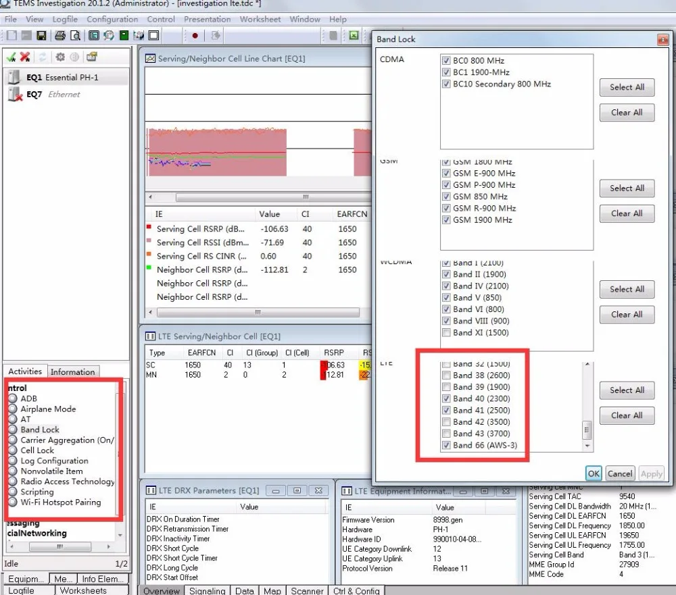Uncheck the BC0 800 MHz CDMA checkbox
The height and width of the screenshot is (595, 676).
point(446,61)
